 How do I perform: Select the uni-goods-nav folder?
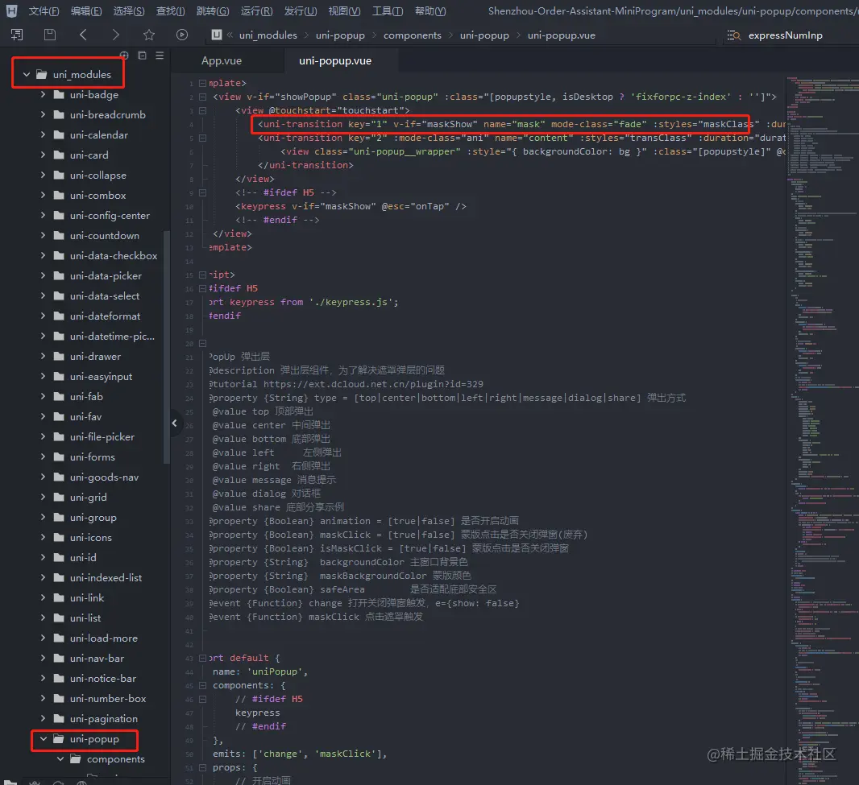(x=104, y=477)
